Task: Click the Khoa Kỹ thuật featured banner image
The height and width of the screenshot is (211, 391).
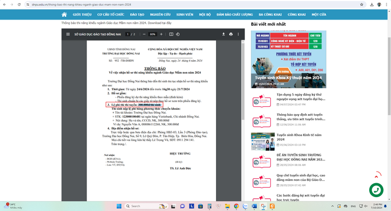Action: tap(289, 59)
